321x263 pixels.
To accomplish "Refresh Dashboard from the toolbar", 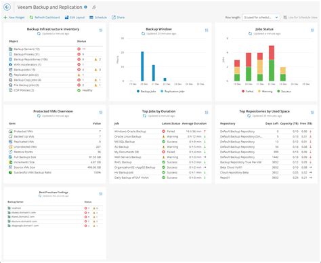I will [x=45, y=18].
